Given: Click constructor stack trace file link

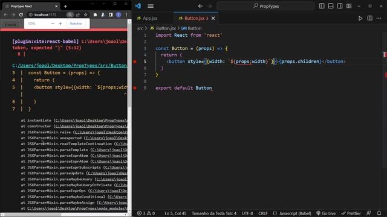Looking at the screenshot, I should 91,126.
